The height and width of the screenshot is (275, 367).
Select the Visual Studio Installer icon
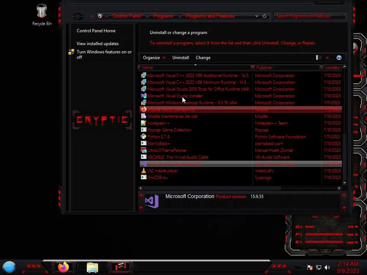pyautogui.click(x=143, y=96)
